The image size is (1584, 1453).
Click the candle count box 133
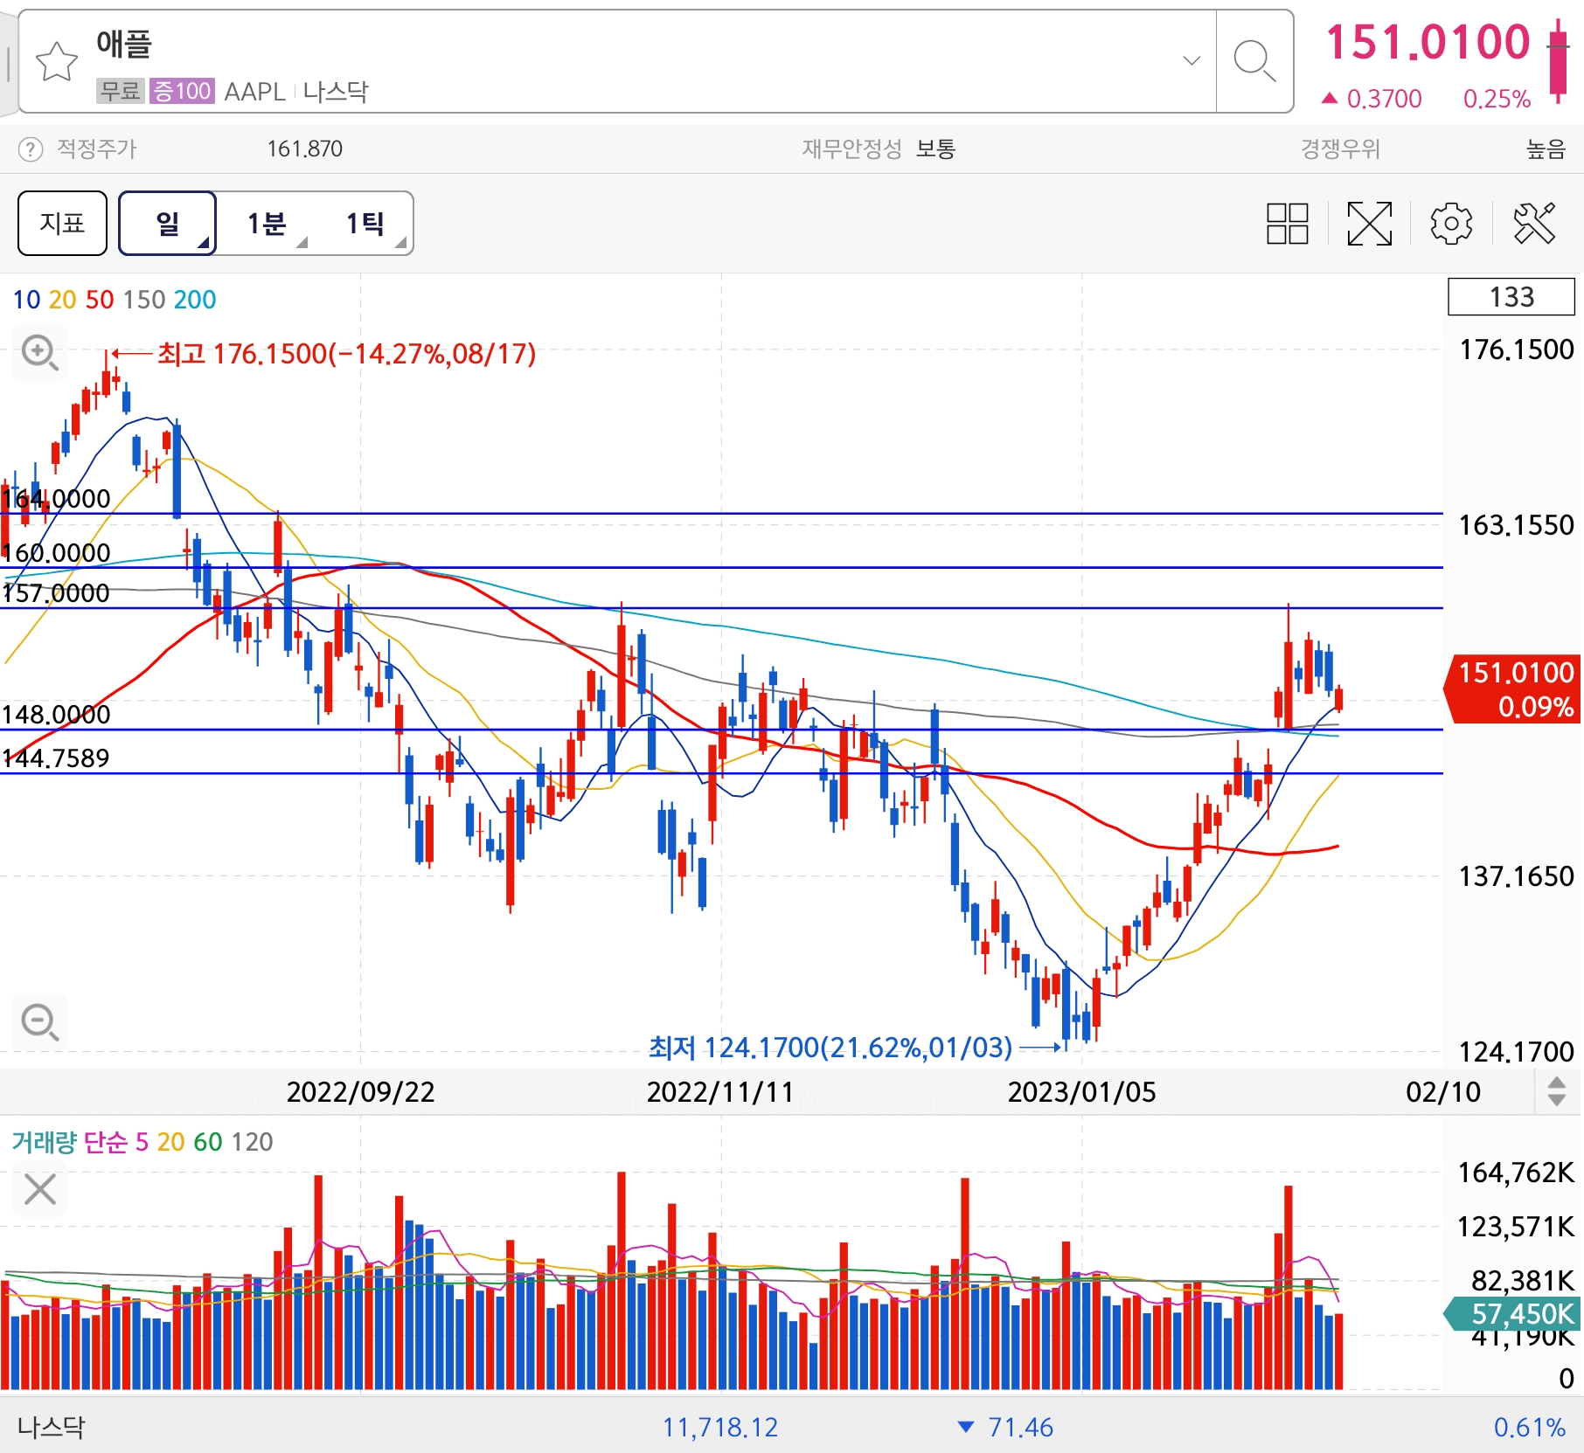click(x=1511, y=297)
